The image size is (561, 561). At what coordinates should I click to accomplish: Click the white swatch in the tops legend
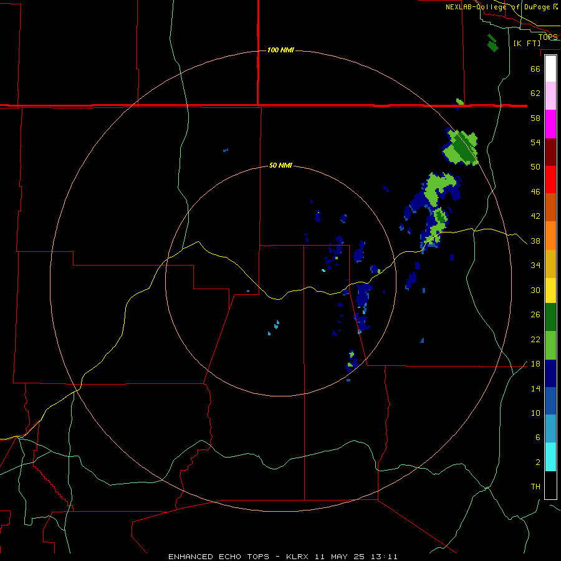(x=550, y=69)
